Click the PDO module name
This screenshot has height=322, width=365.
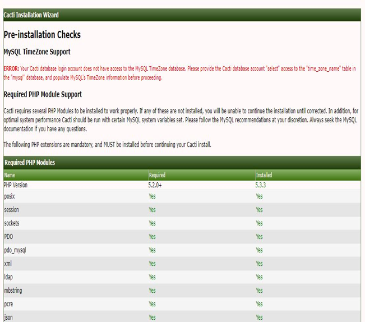[x=8, y=237]
